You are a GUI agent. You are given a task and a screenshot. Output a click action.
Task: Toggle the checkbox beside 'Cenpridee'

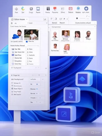pyautogui.click(x=13, y=61)
